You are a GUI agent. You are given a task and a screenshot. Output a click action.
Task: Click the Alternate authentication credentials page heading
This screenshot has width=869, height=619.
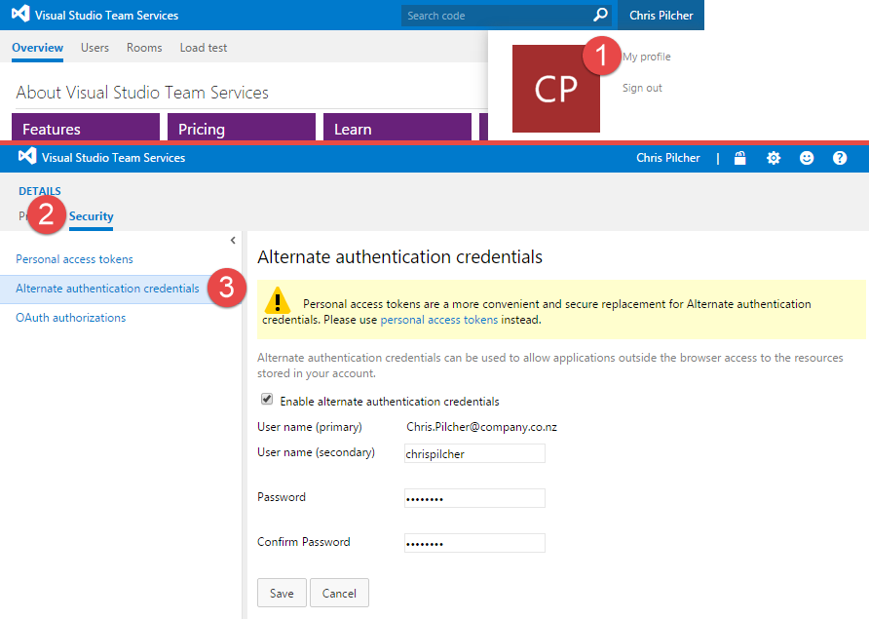399,257
